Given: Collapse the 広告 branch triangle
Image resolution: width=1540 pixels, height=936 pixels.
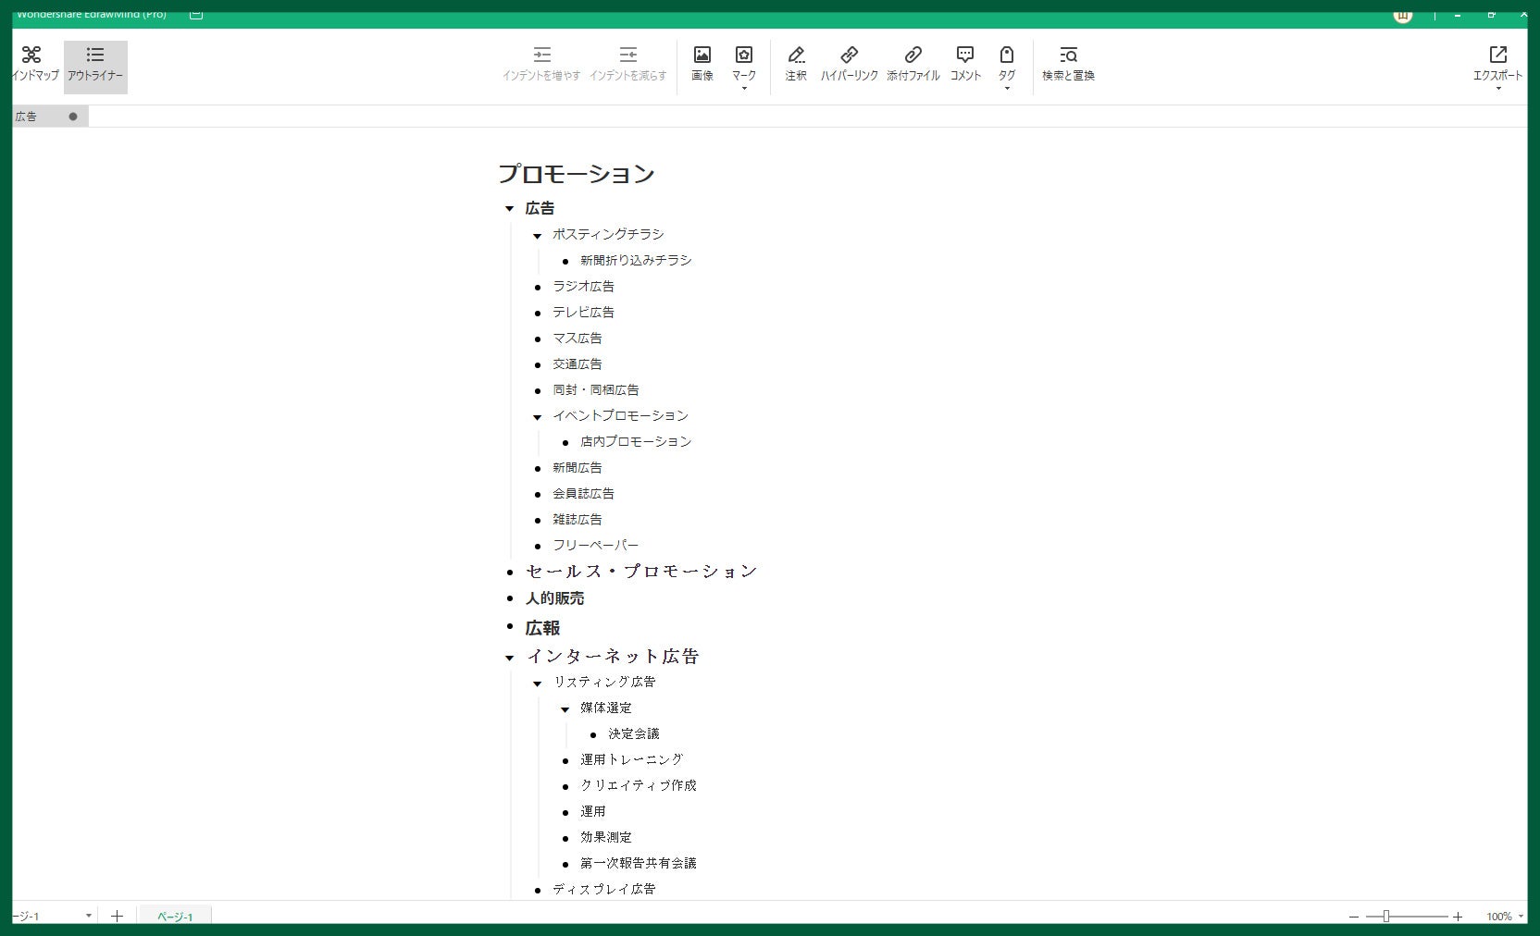Looking at the screenshot, I should tap(509, 208).
